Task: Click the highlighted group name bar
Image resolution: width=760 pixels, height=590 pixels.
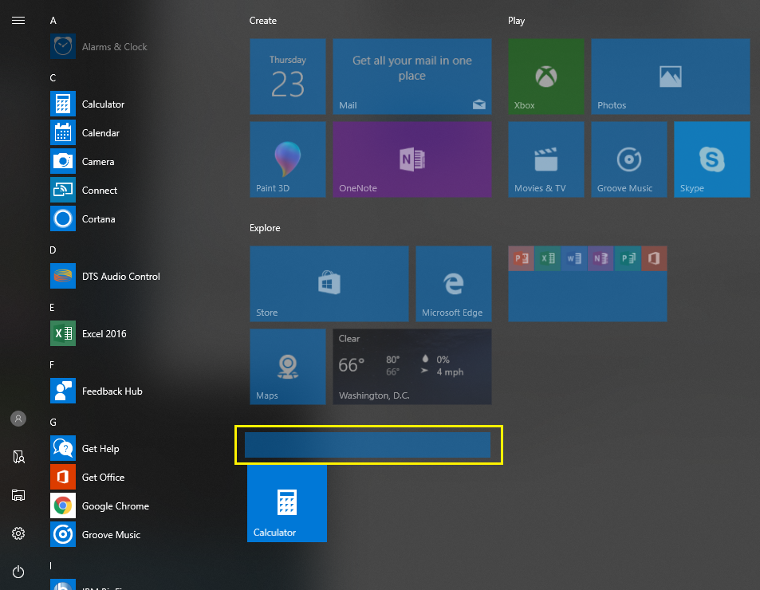Action: click(368, 445)
